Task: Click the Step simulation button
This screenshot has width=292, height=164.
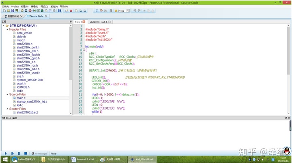Action: pyautogui.click(x=13, y=153)
